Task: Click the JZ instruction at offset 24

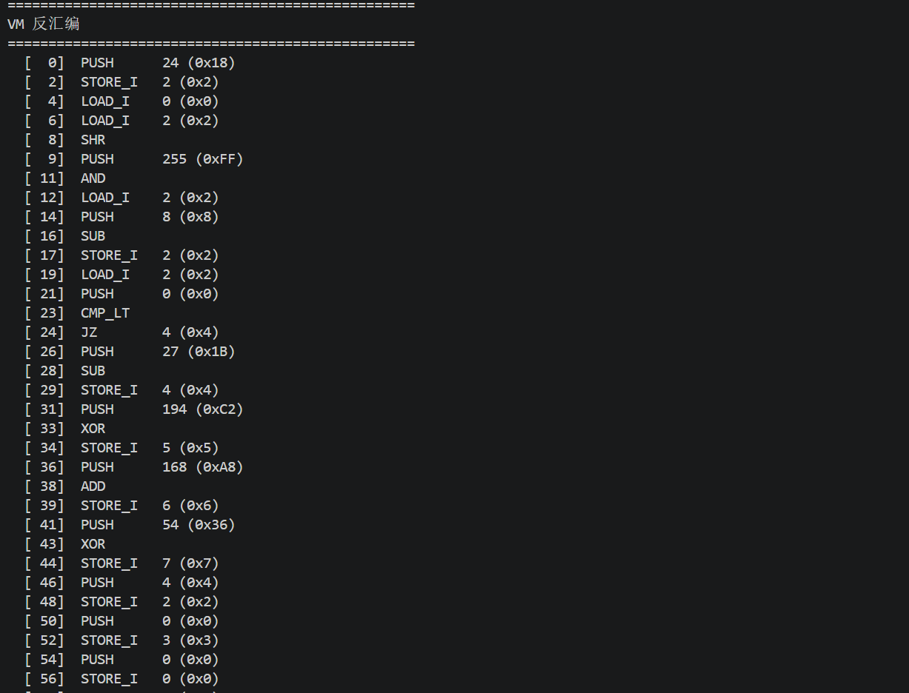Action: [x=89, y=332]
